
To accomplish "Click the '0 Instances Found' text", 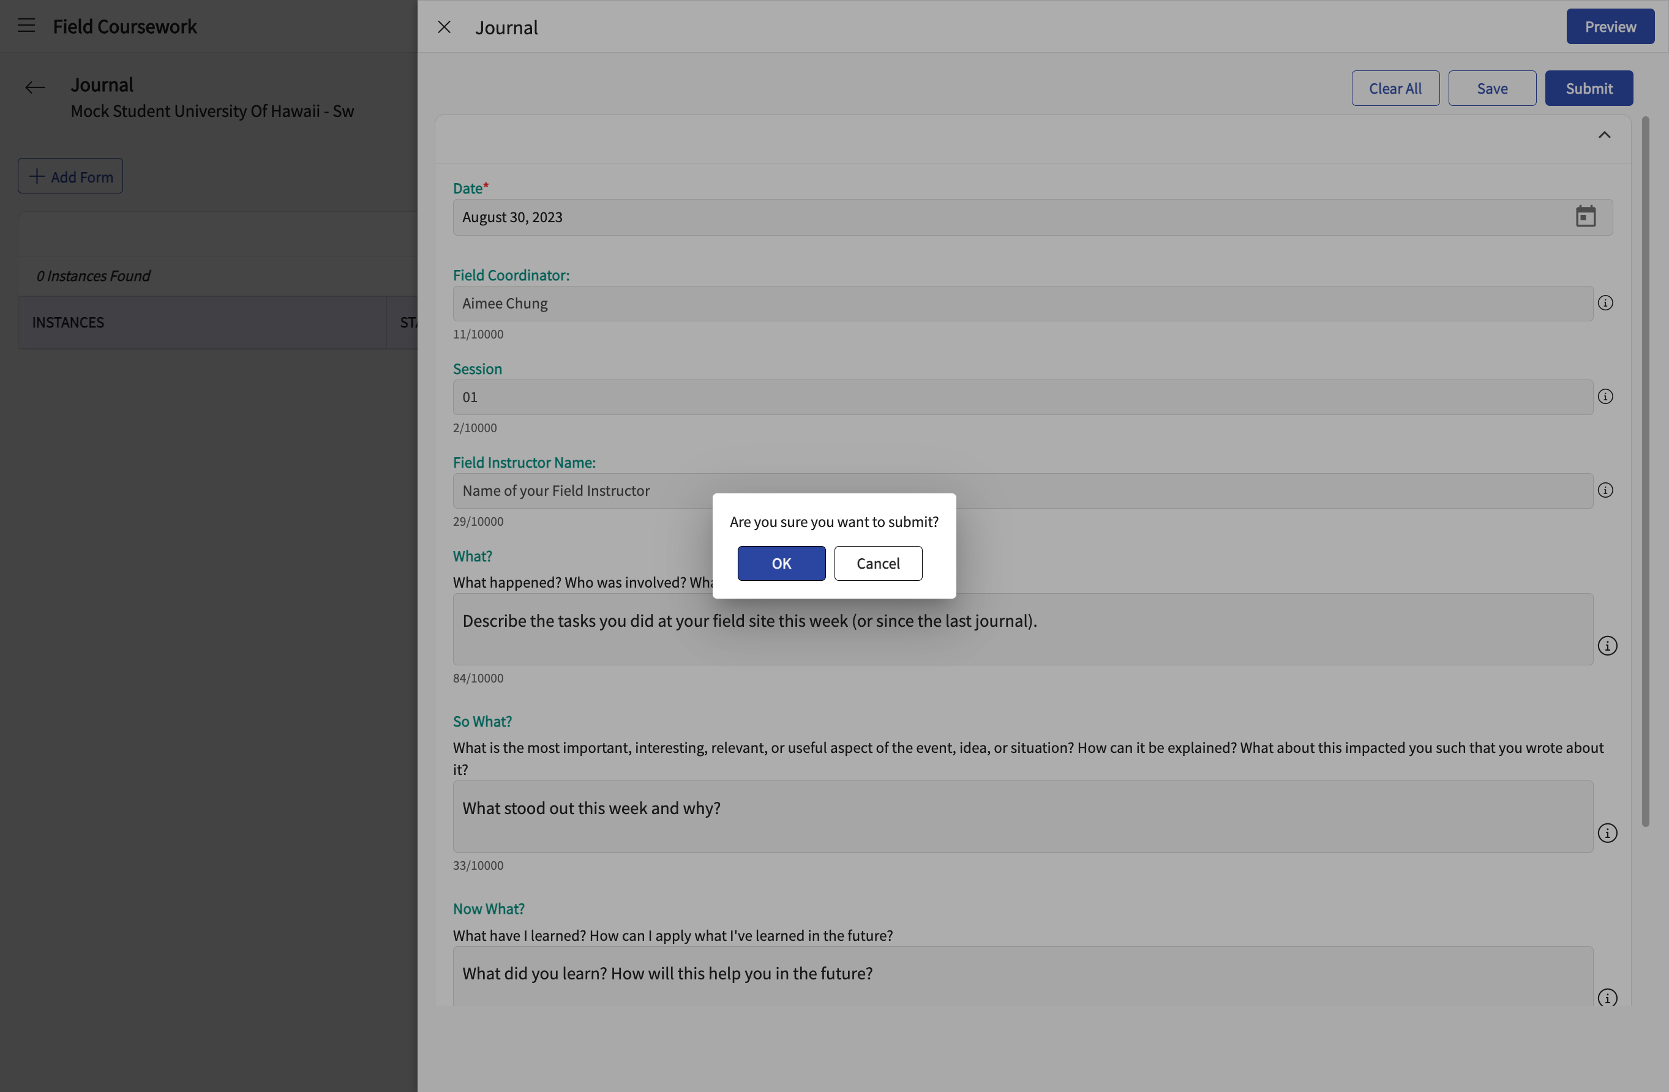I will click(93, 276).
